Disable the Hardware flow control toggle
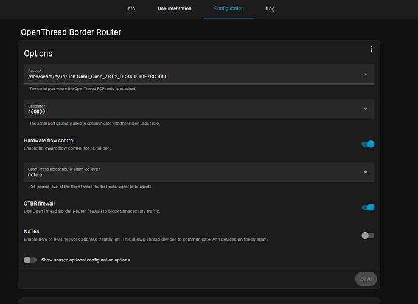The width and height of the screenshot is (418, 304). pyautogui.click(x=368, y=144)
